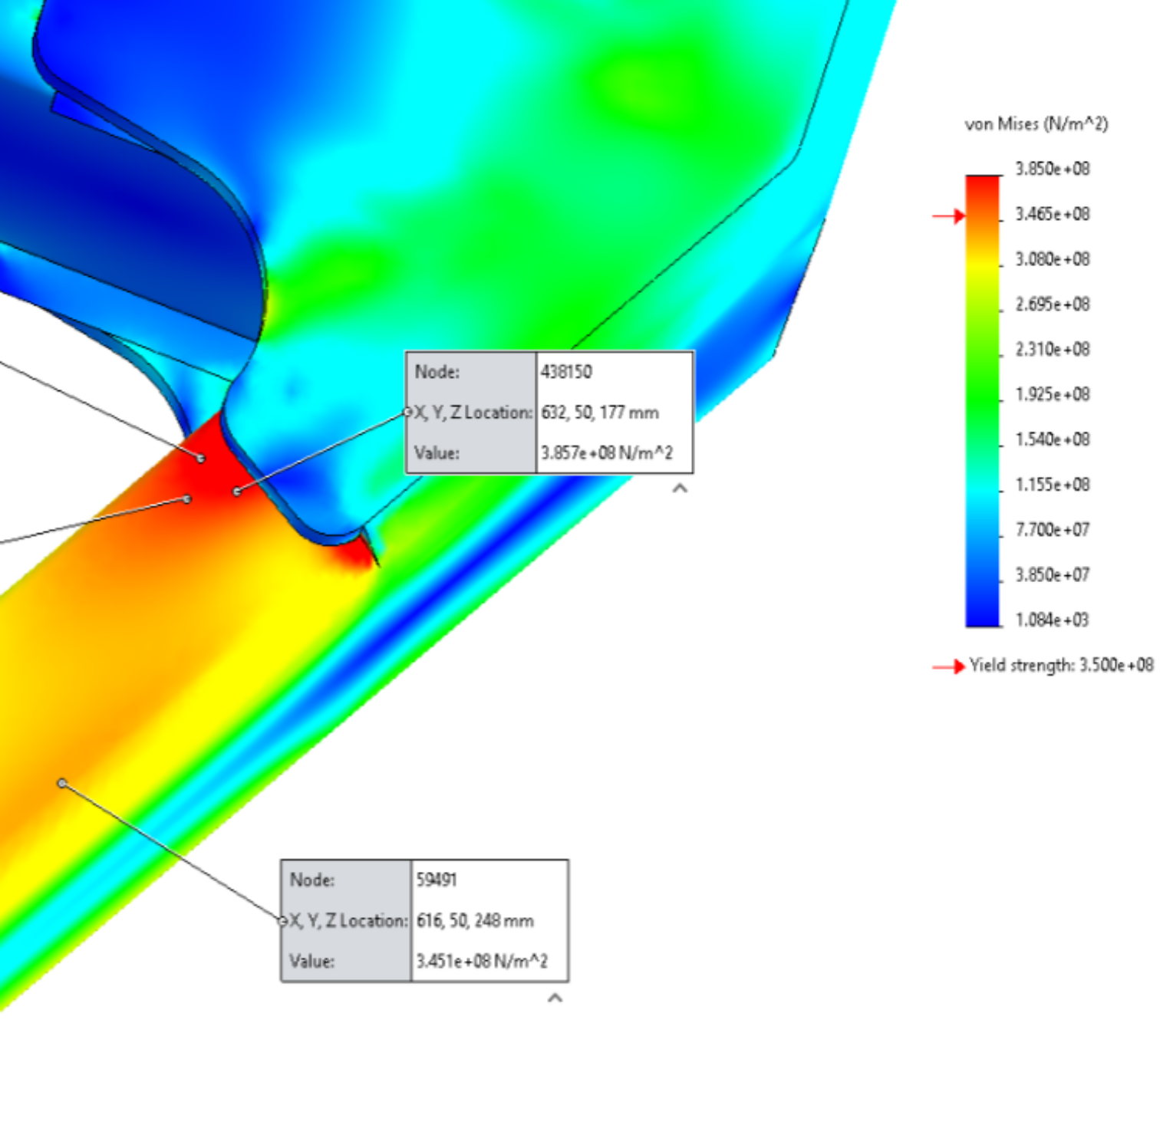The image size is (1160, 1148).
Task: Select legend value "3.850e+08"
Action: pos(1052,169)
